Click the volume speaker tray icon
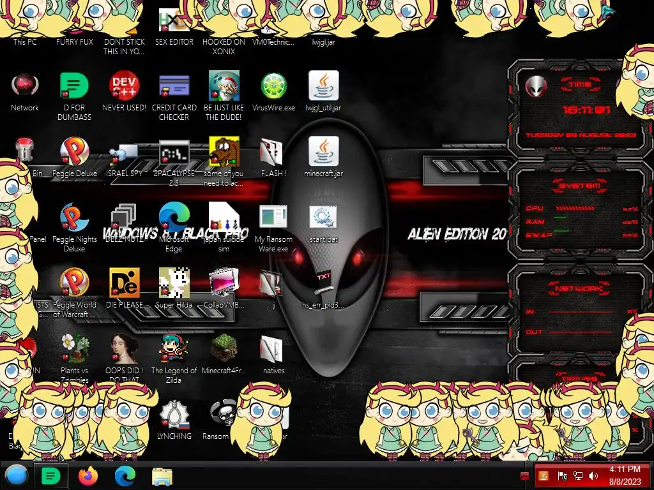654x490 pixels. [593, 476]
